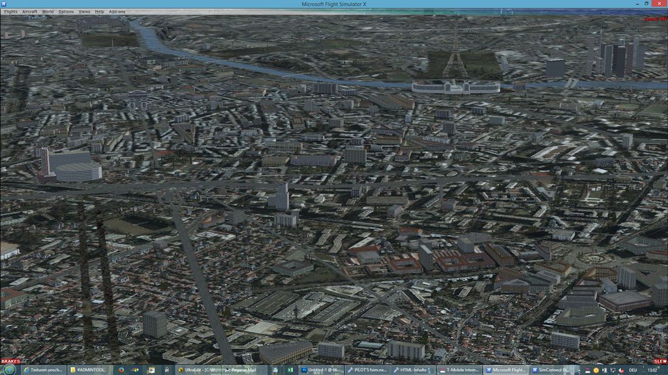Open the #ADMINTOOL folder window
668x375 pixels.
88,370
